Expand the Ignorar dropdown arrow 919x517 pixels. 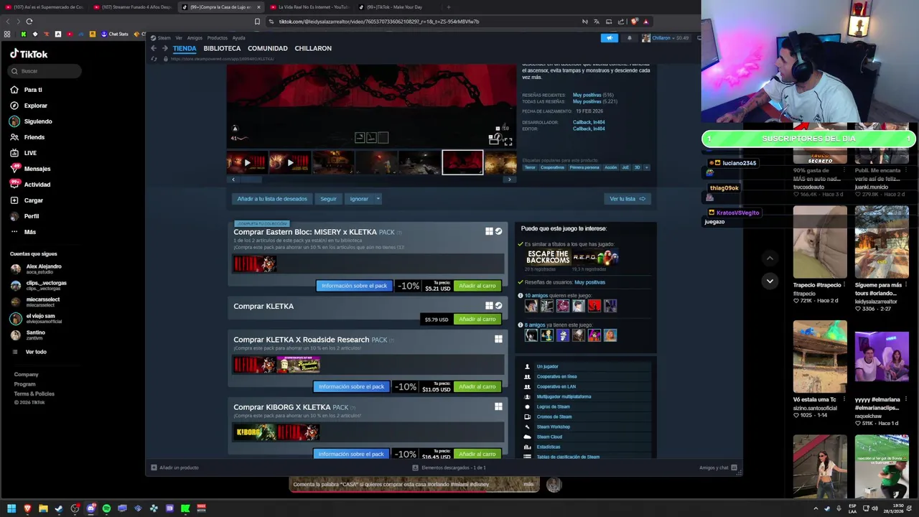coord(378,199)
